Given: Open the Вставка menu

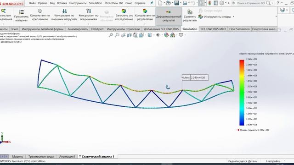Looking at the screenshot, I should pyautogui.click(x=62, y=3).
